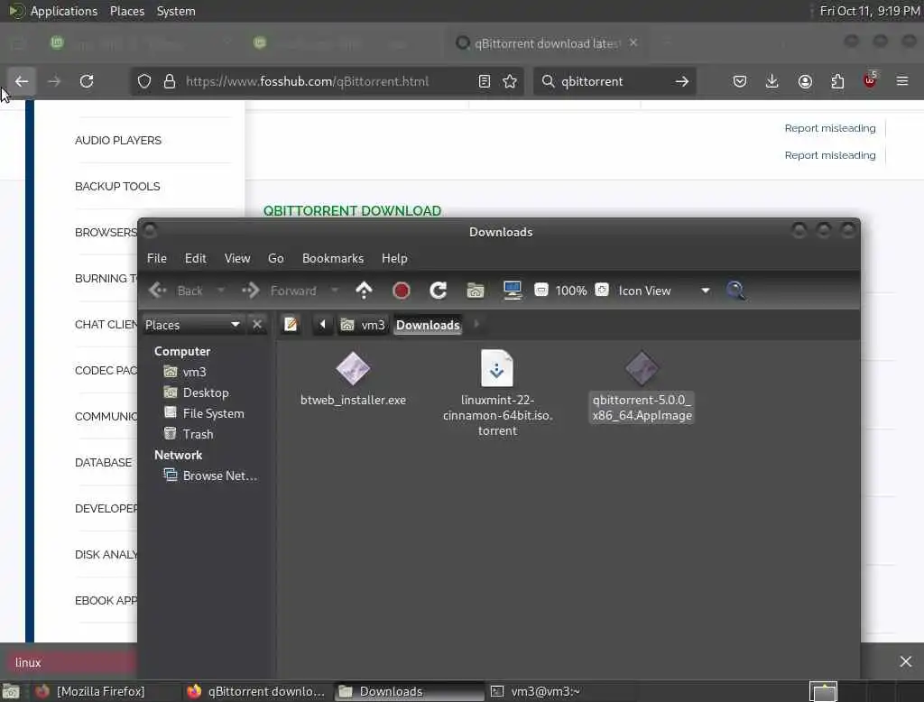The image size is (924, 702).
Task: Open uBlock Origin extension icon
Action: click(870, 80)
